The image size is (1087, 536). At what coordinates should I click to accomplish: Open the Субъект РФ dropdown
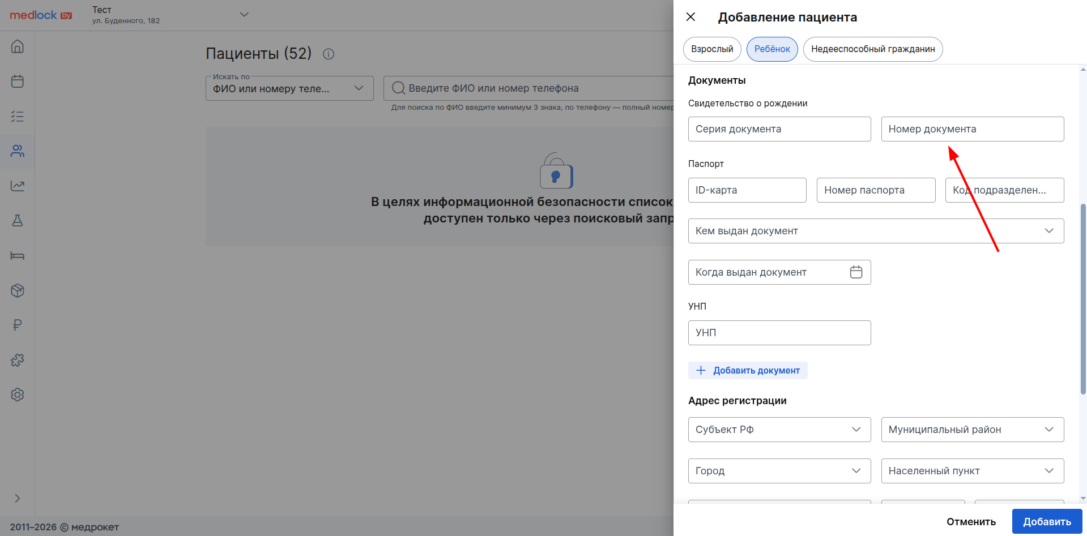point(779,430)
